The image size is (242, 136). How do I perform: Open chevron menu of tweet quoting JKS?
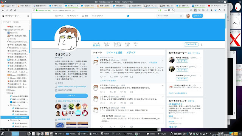pyautogui.click(x=163, y=108)
